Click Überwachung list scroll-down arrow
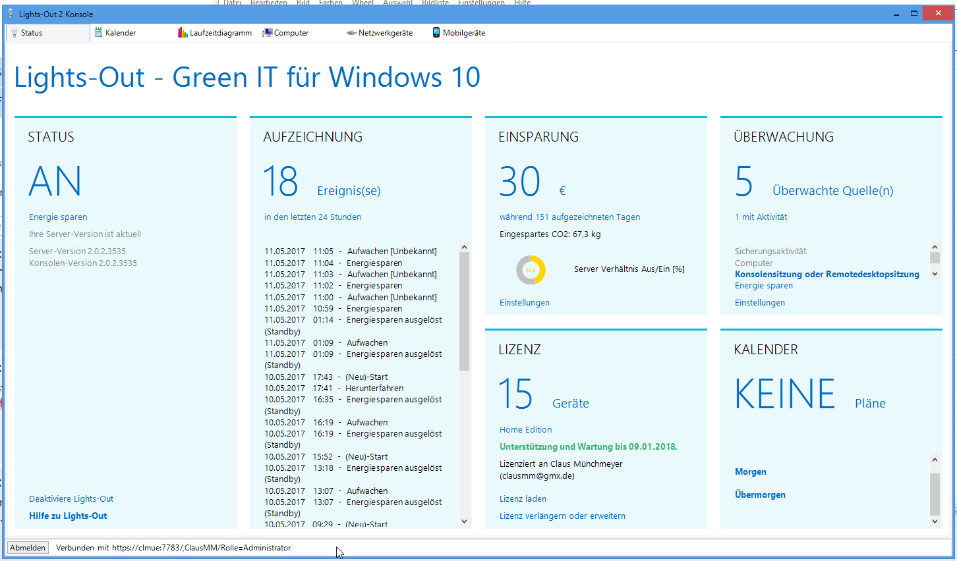This screenshot has width=957, height=561. tap(935, 274)
